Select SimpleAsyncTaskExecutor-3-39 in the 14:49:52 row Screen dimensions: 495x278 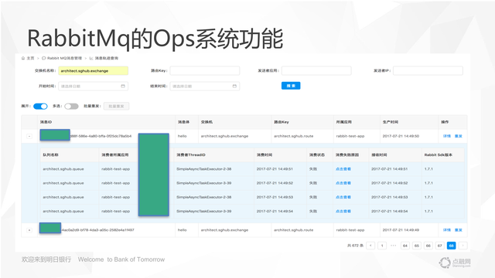pyautogui.click(x=204, y=183)
